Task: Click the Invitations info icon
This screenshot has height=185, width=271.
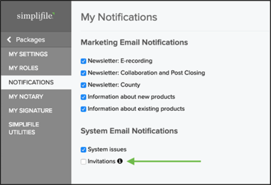Action: coord(120,161)
